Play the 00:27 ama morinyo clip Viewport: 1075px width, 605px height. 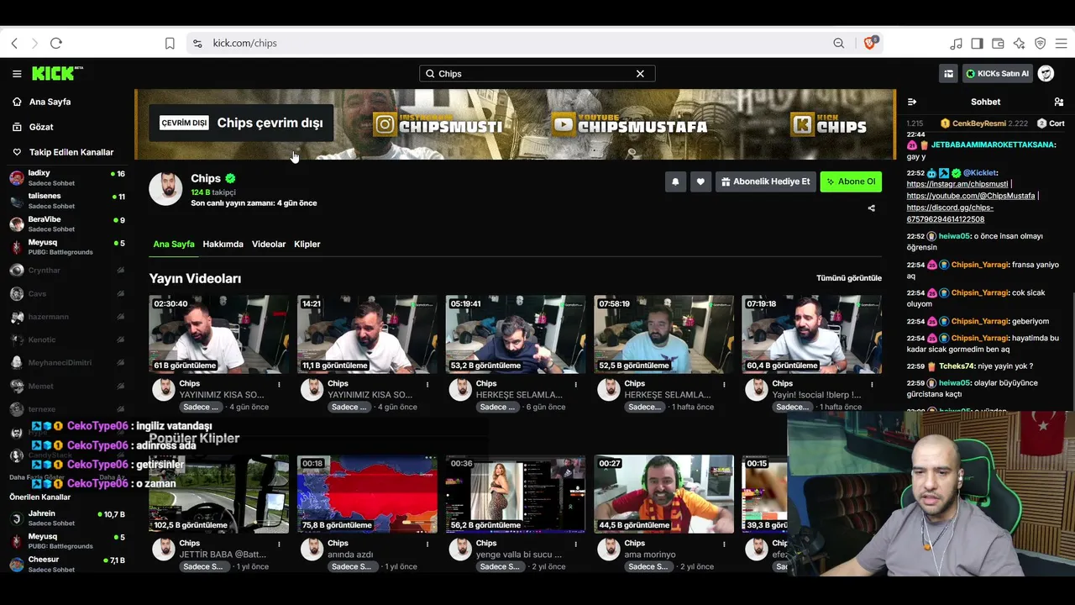click(663, 494)
